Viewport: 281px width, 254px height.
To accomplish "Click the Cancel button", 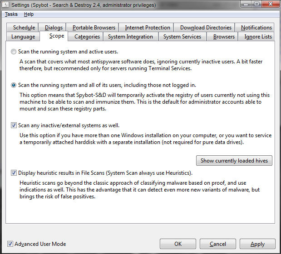I will pyautogui.click(x=218, y=244).
